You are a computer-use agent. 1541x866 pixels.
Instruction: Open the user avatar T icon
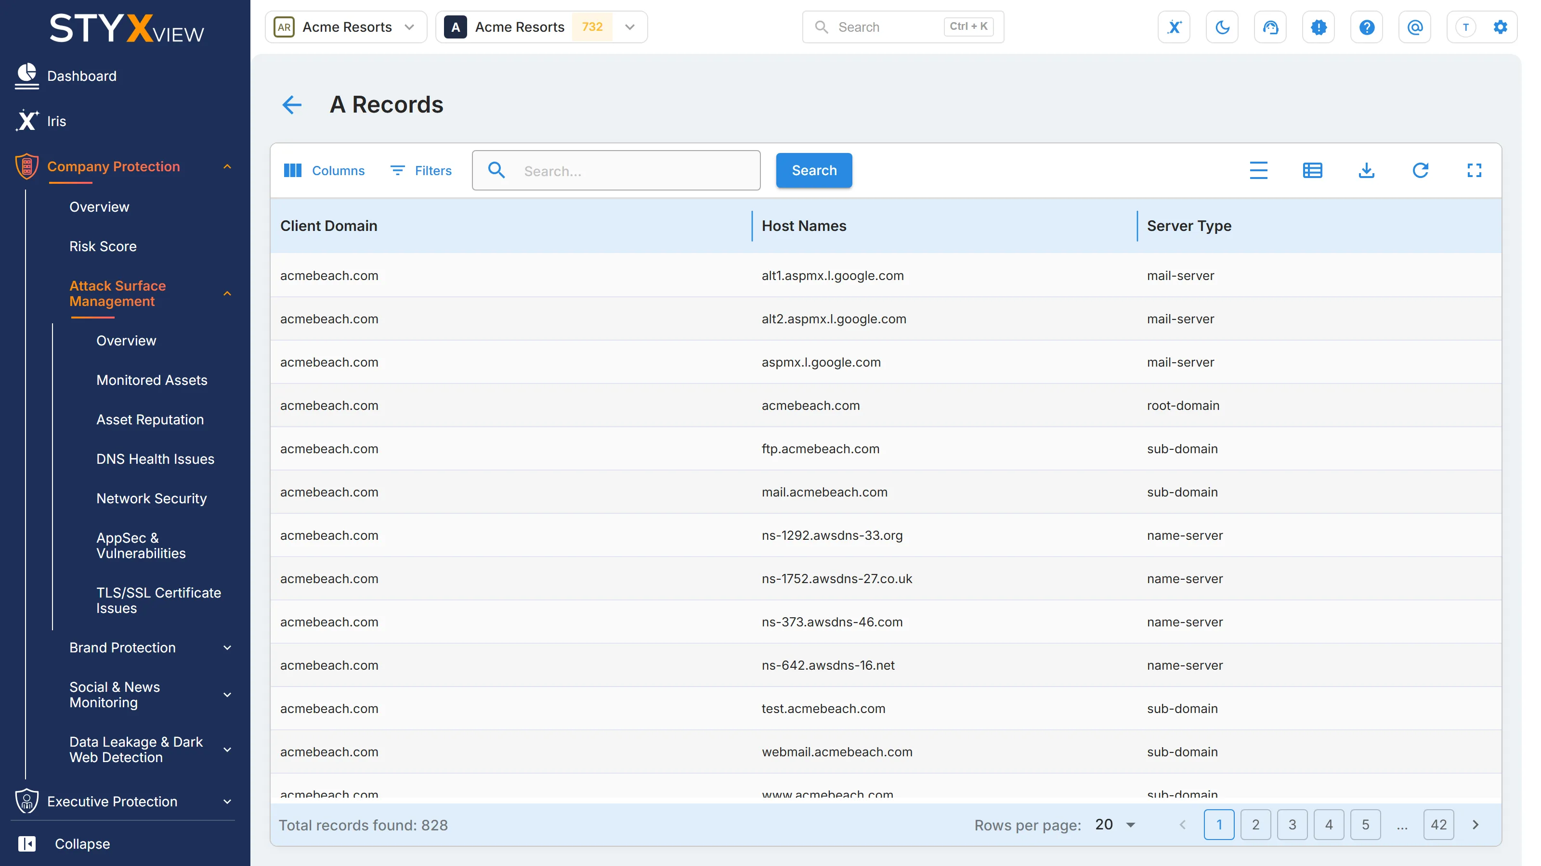tap(1465, 27)
